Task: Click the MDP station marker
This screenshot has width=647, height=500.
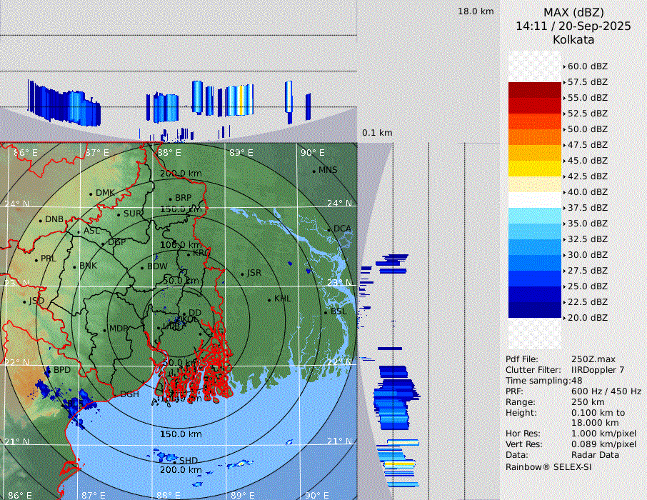Action: [x=105, y=329]
